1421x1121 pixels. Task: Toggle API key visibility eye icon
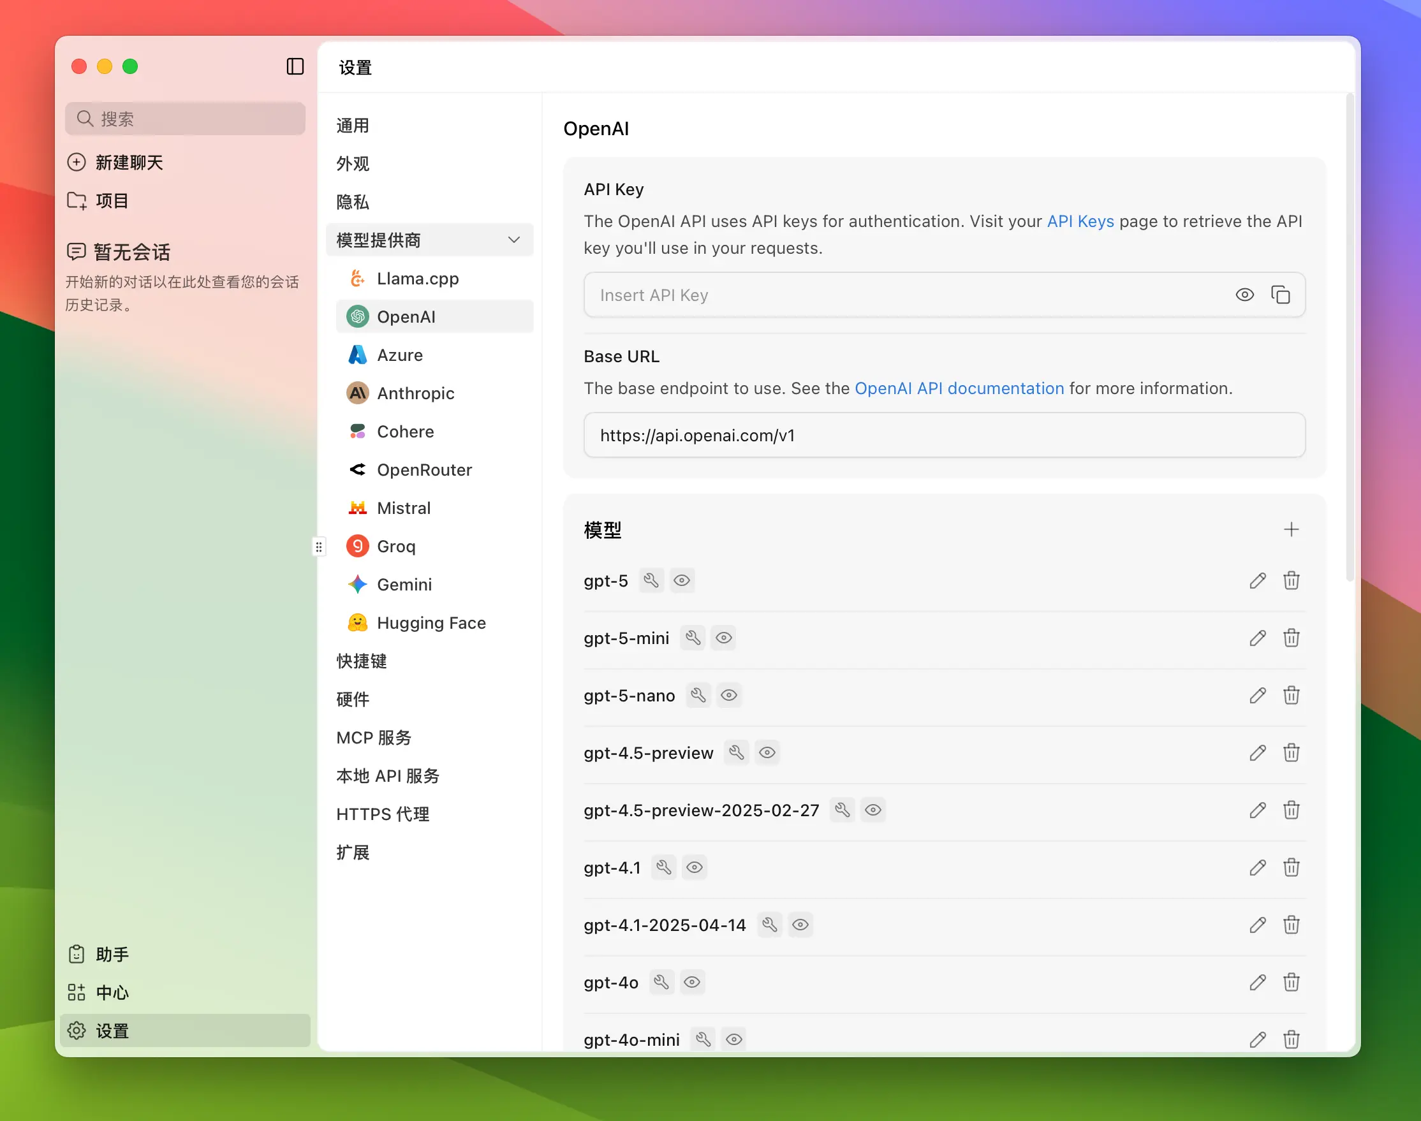[1244, 295]
